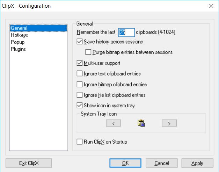Screen dimensions: 219x172
Task: Show next system tray icon
Action: tap(169, 123)
